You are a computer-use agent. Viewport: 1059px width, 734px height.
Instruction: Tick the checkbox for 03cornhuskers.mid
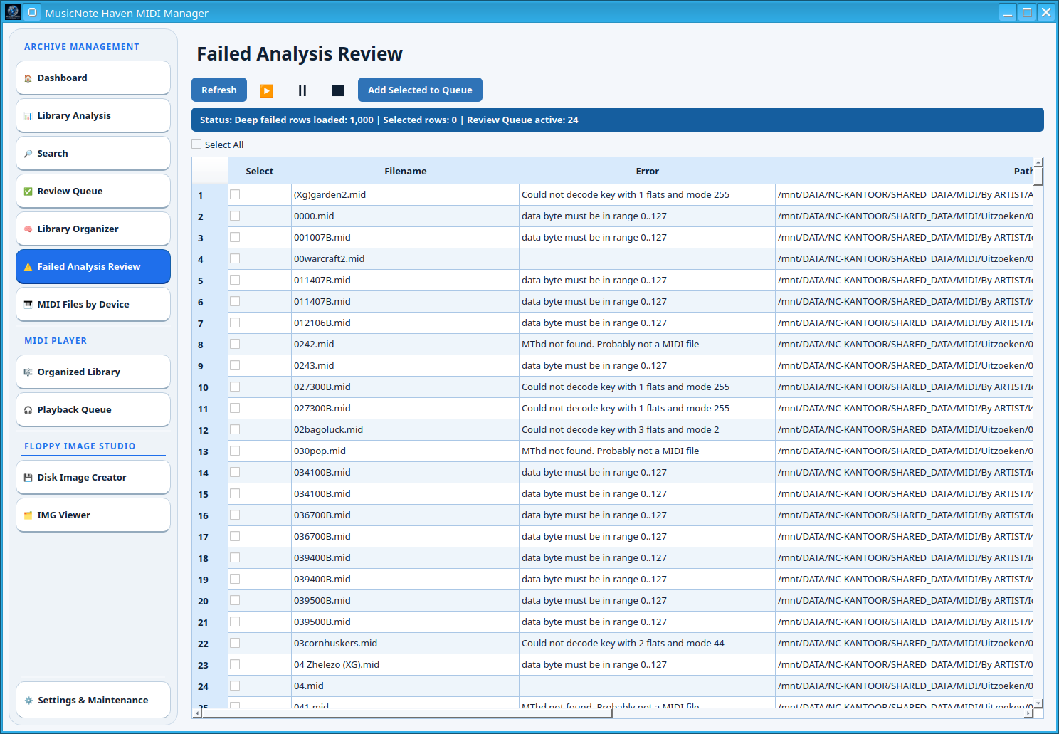235,643
